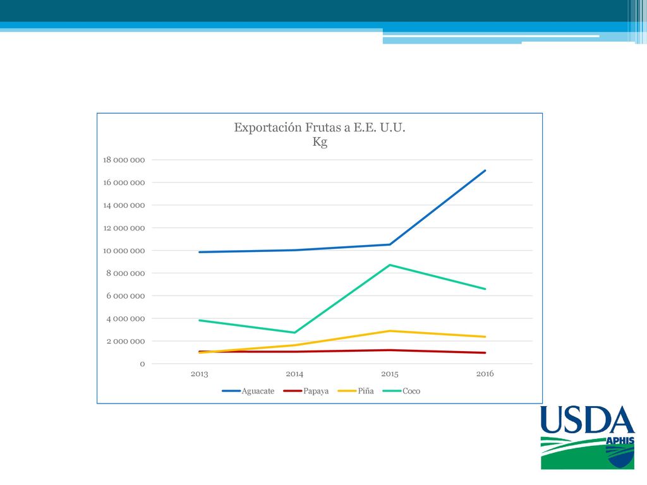This screenshot has width=647, height=485.
Task: Click the '0' y-axis label
Action: click(142, 364)
